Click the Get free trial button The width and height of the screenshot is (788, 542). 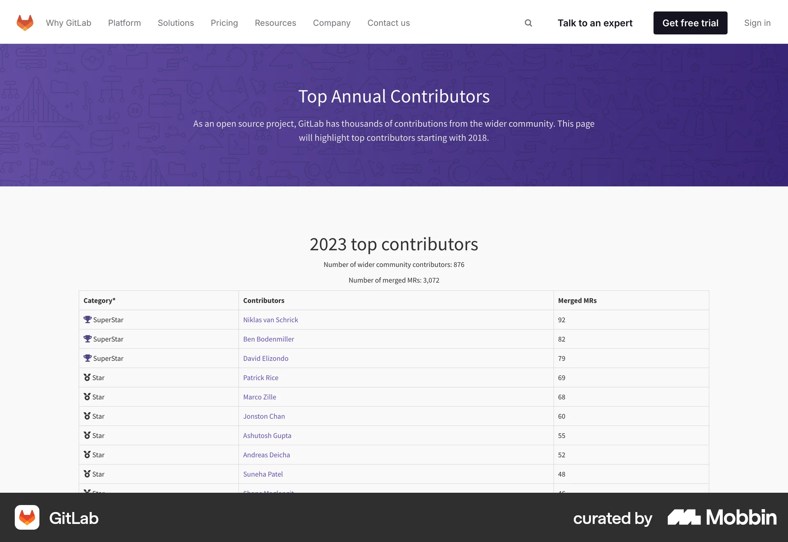[x=690, y=23]
